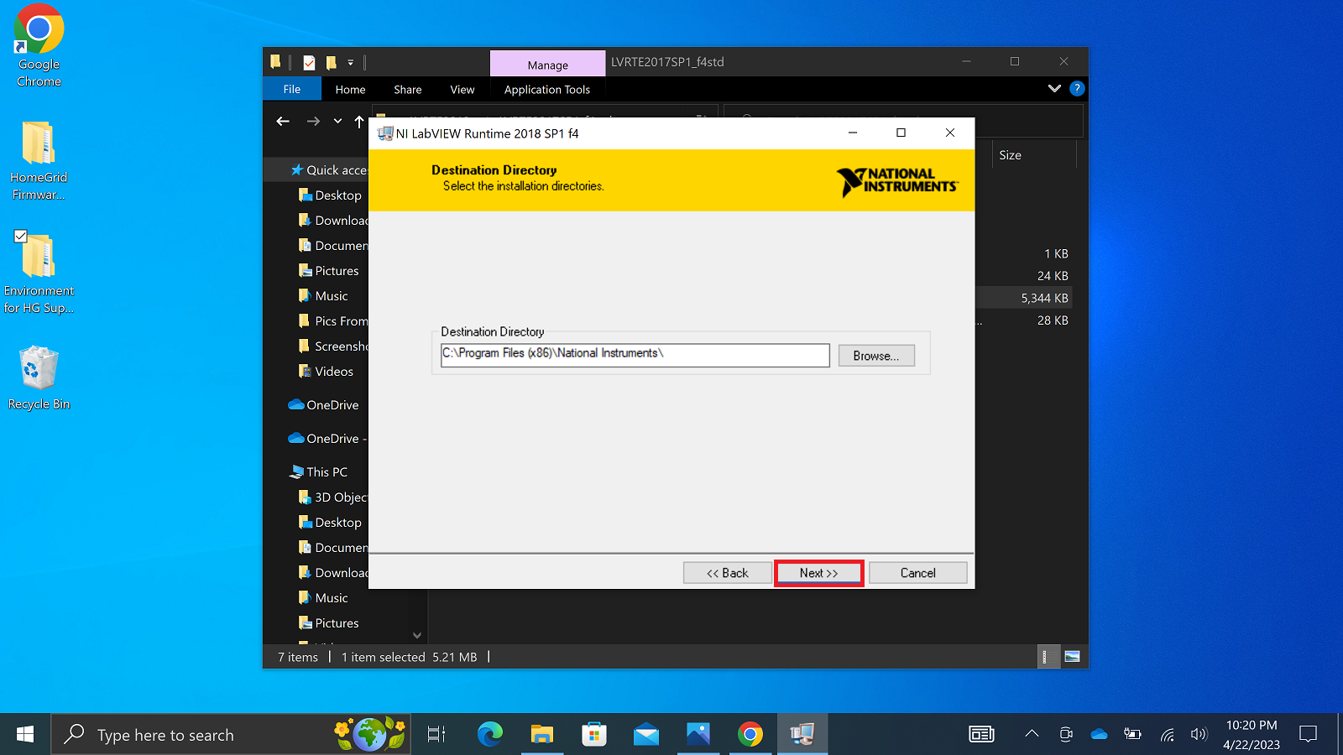This screenshot has height=755, width=1343.
Task: Click navigation pane scroll down arrow
Action: coord(417,636)
